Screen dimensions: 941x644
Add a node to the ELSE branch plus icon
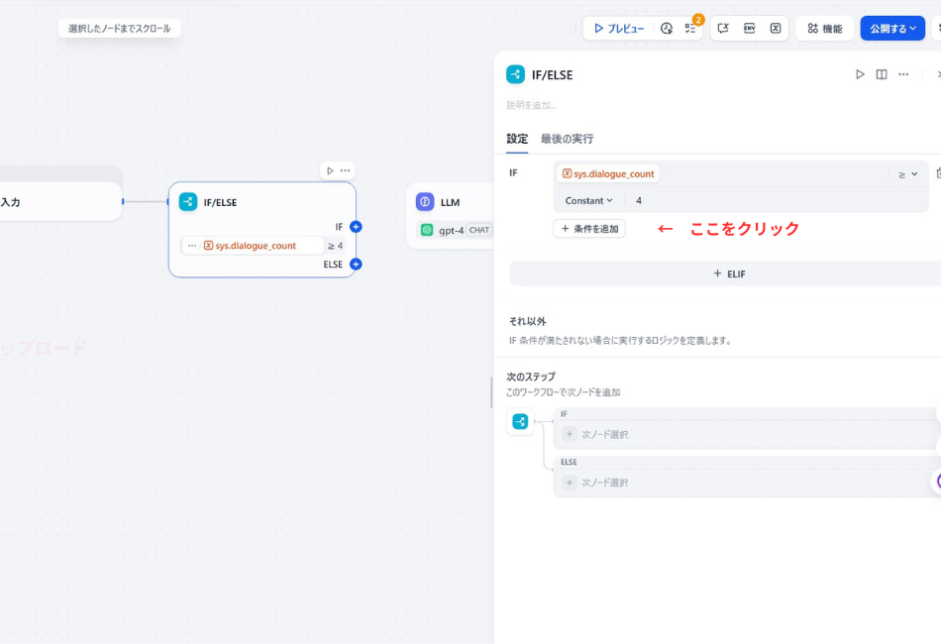tap(356, 264)
